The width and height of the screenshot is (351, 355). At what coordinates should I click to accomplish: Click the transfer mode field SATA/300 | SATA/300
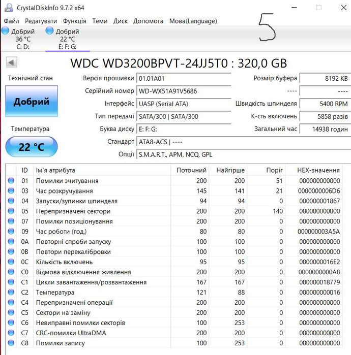coord(184,116)
